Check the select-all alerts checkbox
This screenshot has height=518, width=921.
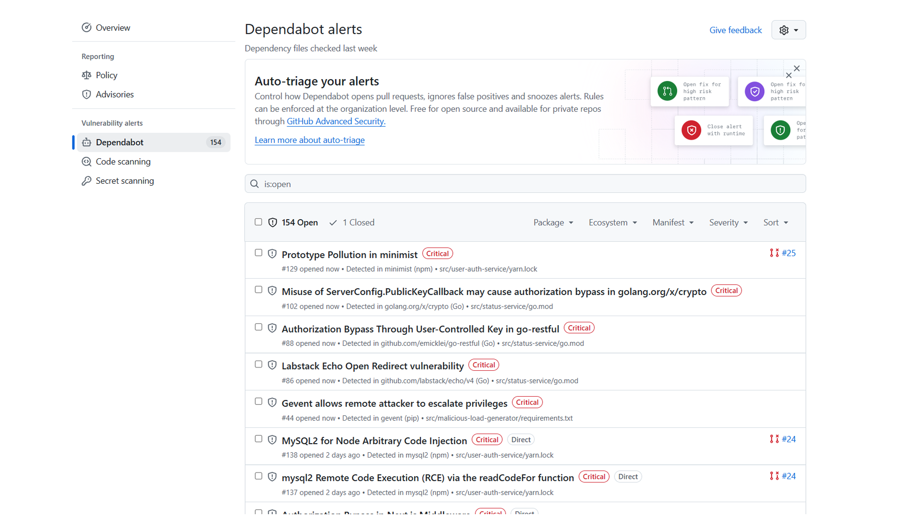pyautogui.click(x=258, y=222)
